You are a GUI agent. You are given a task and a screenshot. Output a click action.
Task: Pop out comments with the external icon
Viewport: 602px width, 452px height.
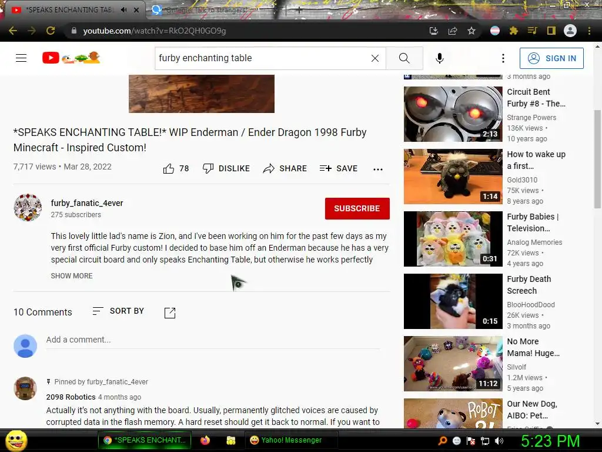pos(170,313)
